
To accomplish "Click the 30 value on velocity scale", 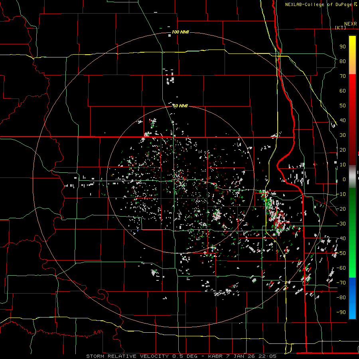I will click(x=343, y=135).
